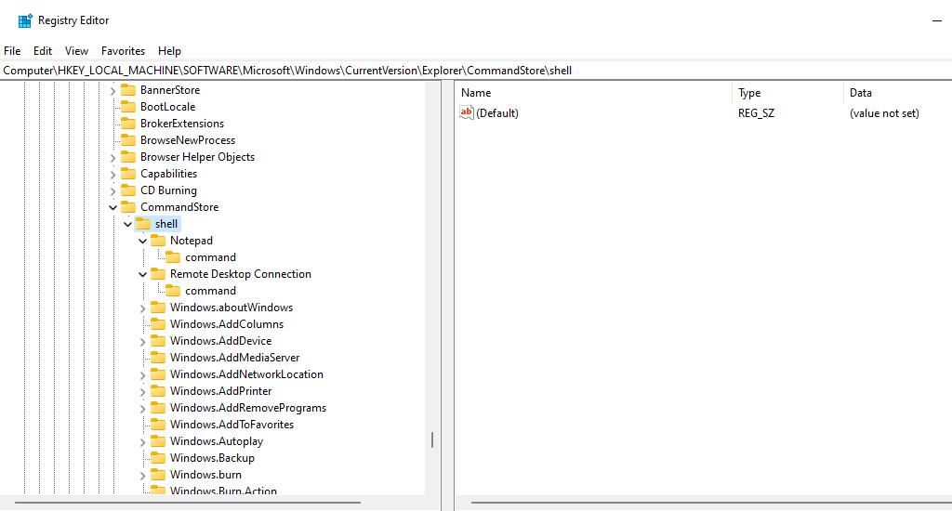Click the Capabilities folder icon
The height and width of the screenshot is (511, 952).
point(128,174)
